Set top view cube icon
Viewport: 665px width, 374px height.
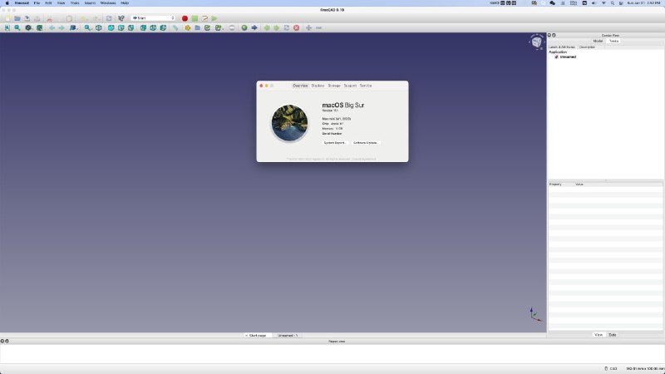[121, 28]
